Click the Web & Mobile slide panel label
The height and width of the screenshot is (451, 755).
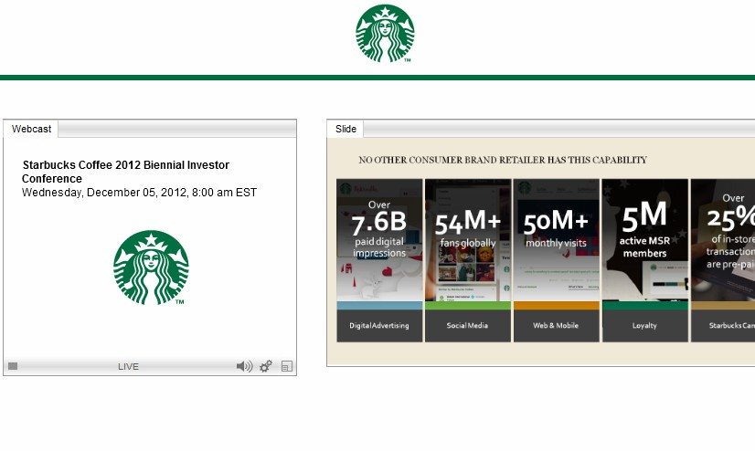click(556, 326)
